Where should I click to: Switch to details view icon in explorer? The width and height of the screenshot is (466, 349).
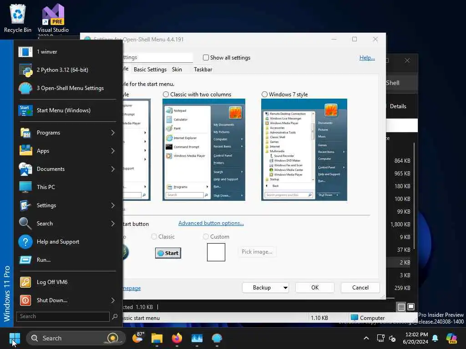(x=401, y=307)
